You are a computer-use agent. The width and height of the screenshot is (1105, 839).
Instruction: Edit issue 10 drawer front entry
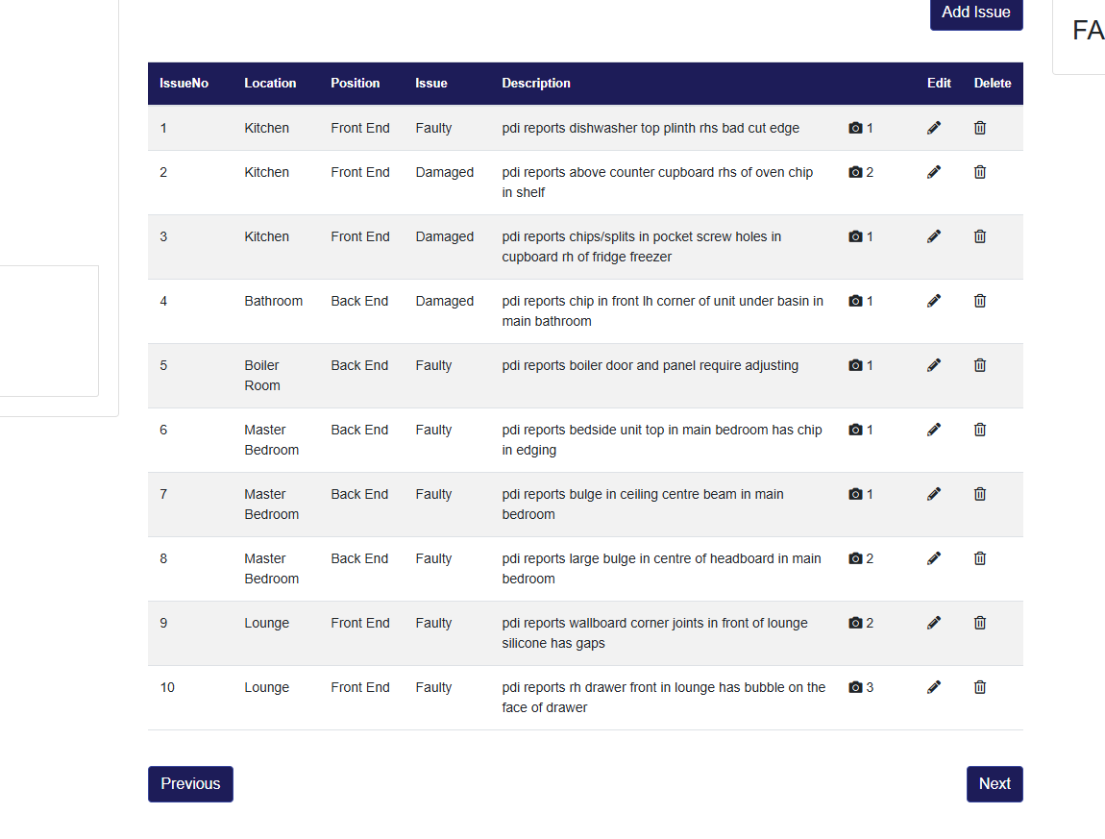point(934,687)
